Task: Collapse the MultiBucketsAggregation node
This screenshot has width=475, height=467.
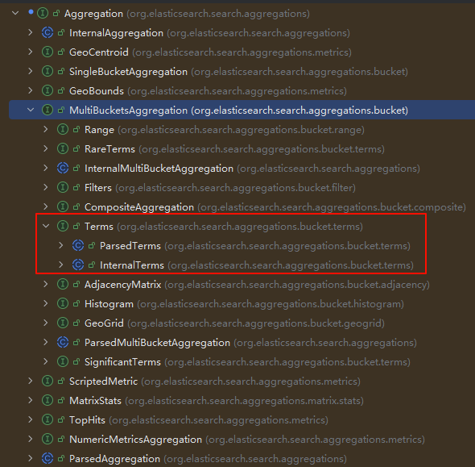Action: (31, 110)
